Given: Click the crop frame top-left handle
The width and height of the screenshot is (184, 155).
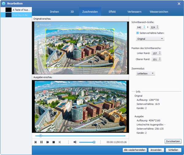Looking at the screenshot, I should [x=46, y=29].
